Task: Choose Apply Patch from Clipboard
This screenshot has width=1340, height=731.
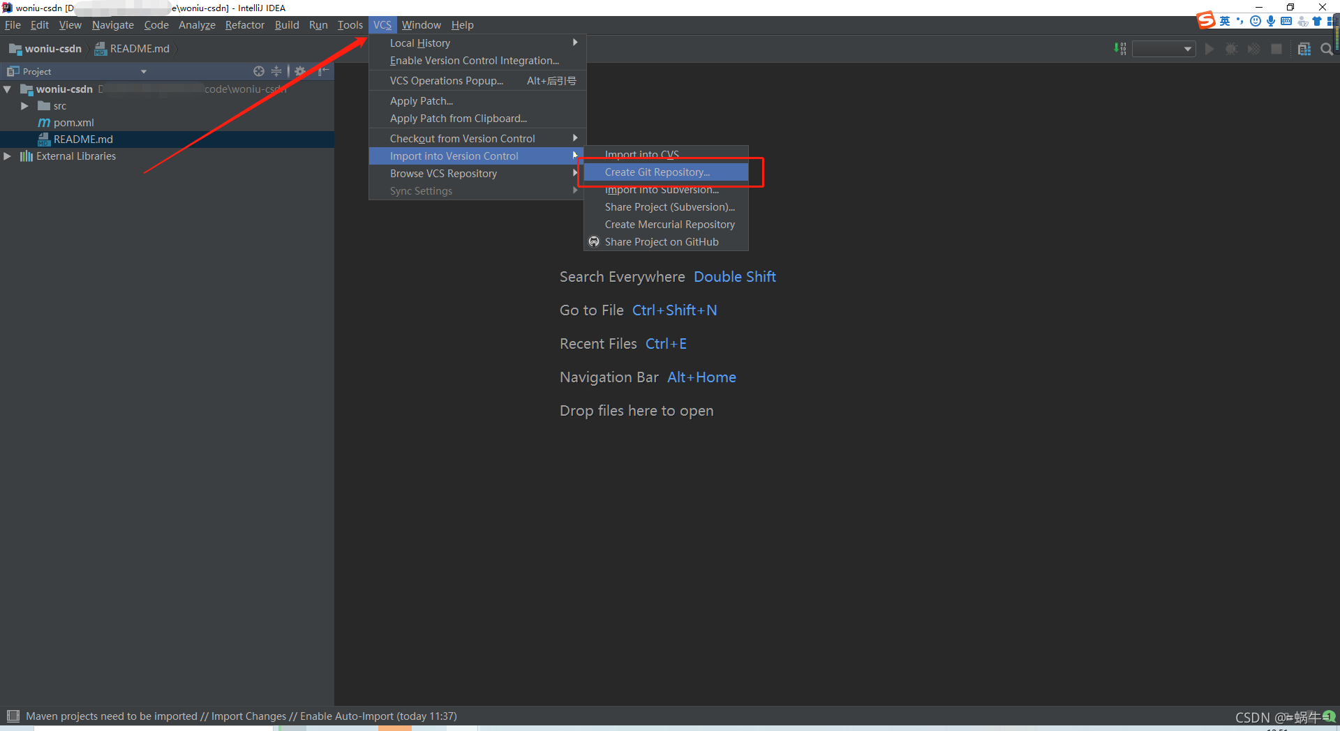Action: (x=477, y=119)
